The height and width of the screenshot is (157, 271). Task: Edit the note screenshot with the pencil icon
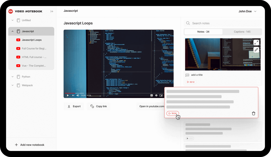(256, 50)
